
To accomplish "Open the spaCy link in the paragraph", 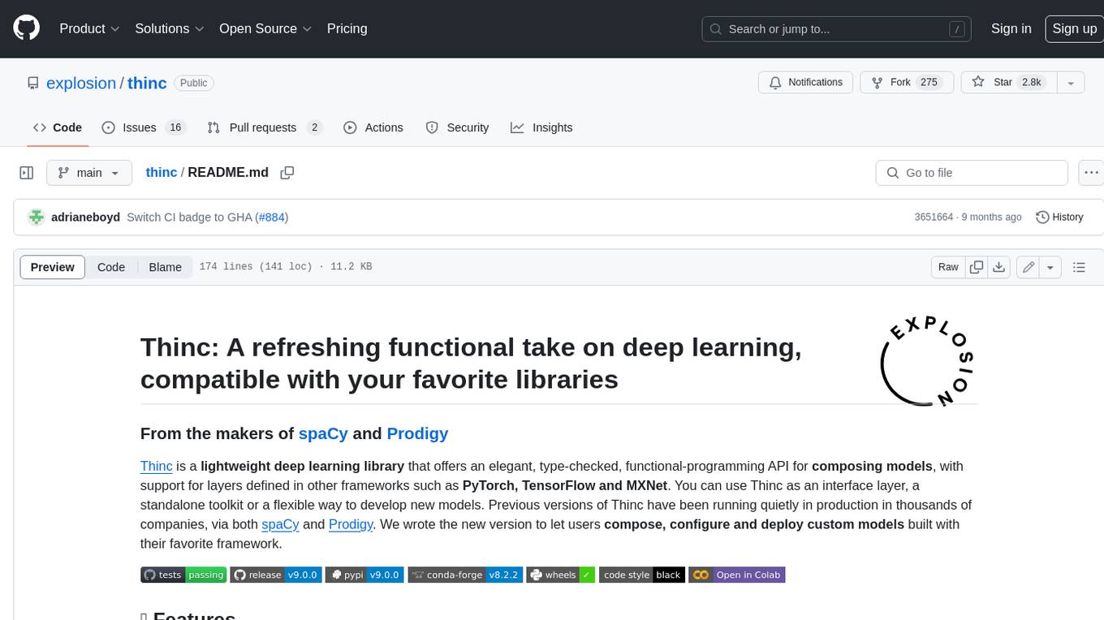I will [x=280, y=524].
